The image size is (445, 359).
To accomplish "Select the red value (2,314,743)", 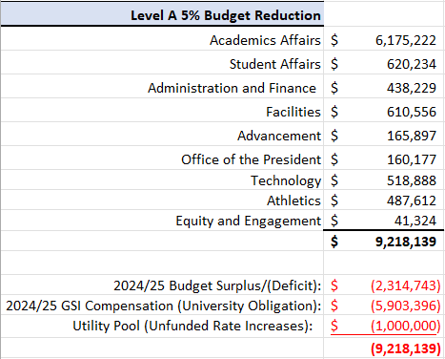I will [x=406, y=285].
